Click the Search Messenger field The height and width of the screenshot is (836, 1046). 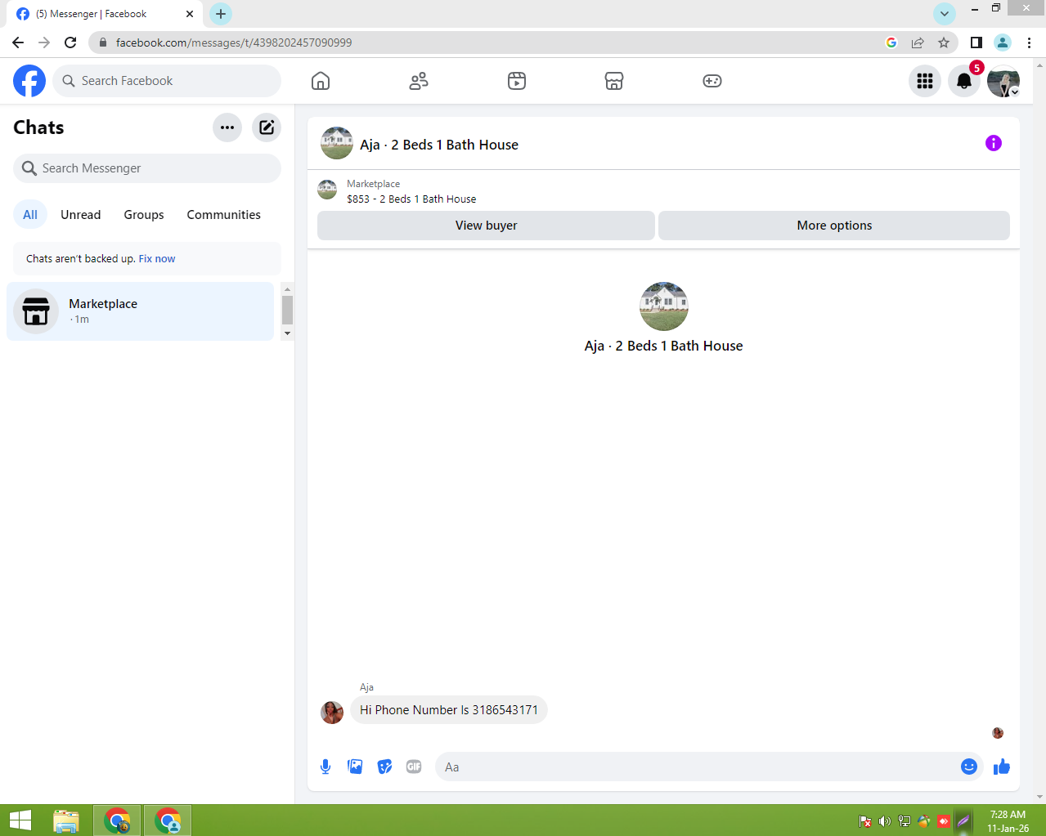tap(147, 168)
